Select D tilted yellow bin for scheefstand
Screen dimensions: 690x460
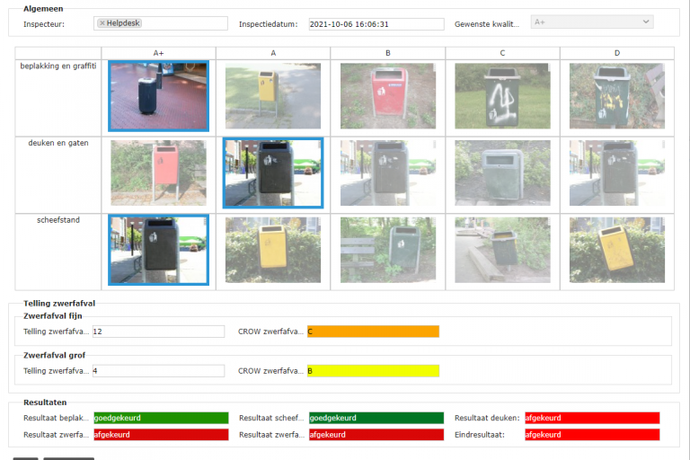(616, 250)
